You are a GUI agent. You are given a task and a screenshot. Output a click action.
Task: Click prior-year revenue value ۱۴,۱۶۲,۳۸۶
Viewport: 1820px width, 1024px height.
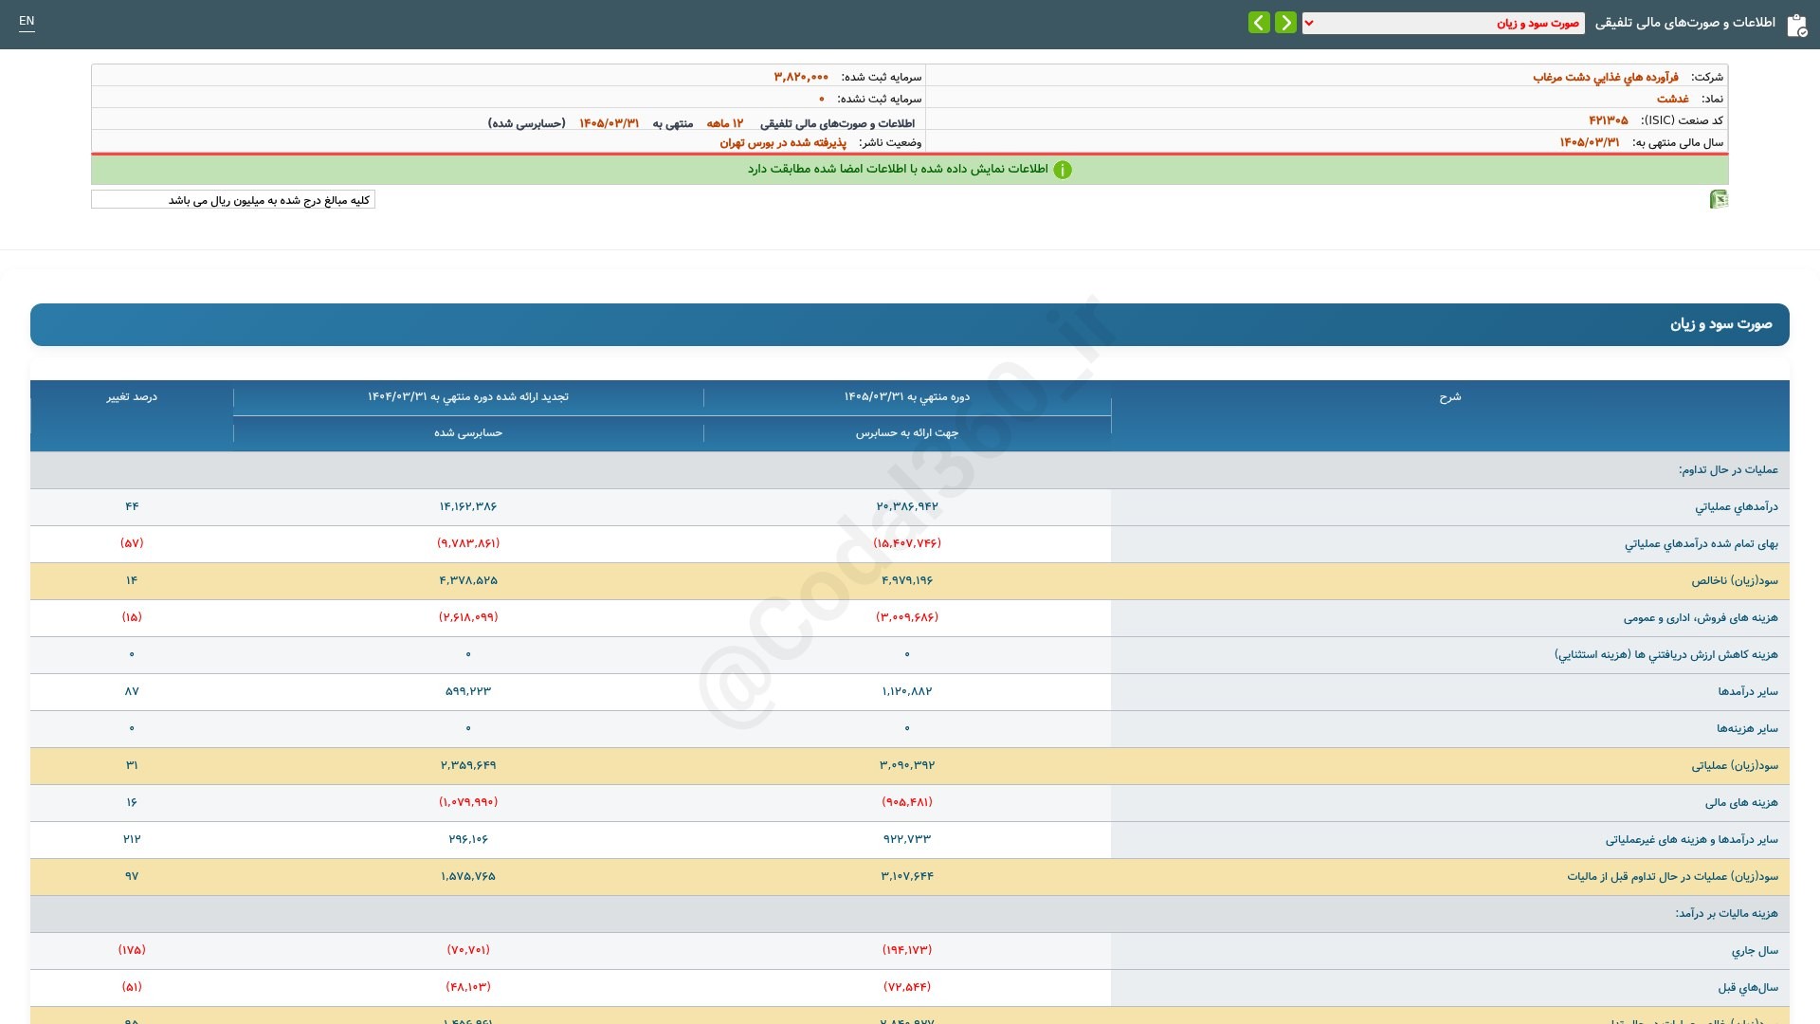(x=468, y=506)
